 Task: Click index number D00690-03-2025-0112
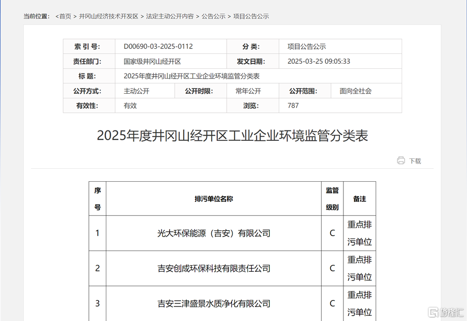click(x=158, y=47)
